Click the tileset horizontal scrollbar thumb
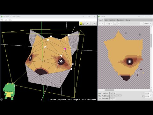The height and width of the screenshot is (115, 153). coord(109,90)
